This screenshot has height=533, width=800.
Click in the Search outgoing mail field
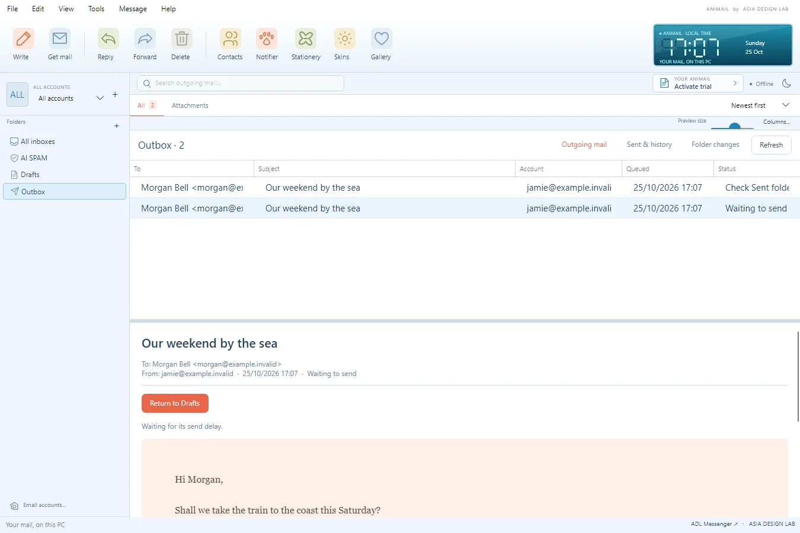[241, 84]
